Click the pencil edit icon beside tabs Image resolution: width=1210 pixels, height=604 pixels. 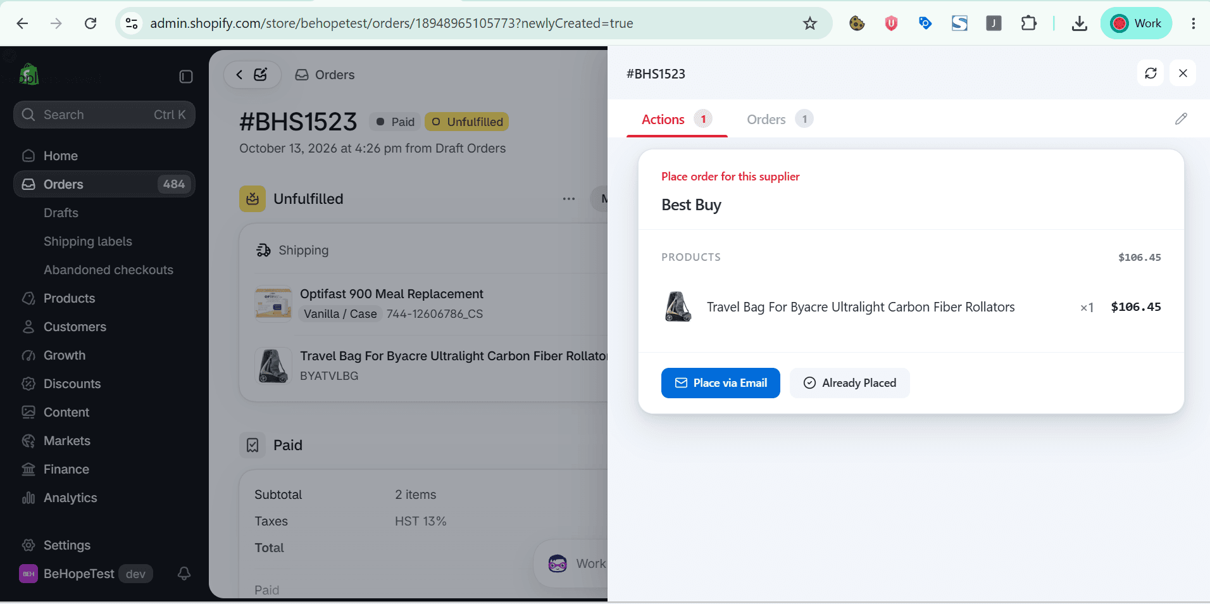1181,119
